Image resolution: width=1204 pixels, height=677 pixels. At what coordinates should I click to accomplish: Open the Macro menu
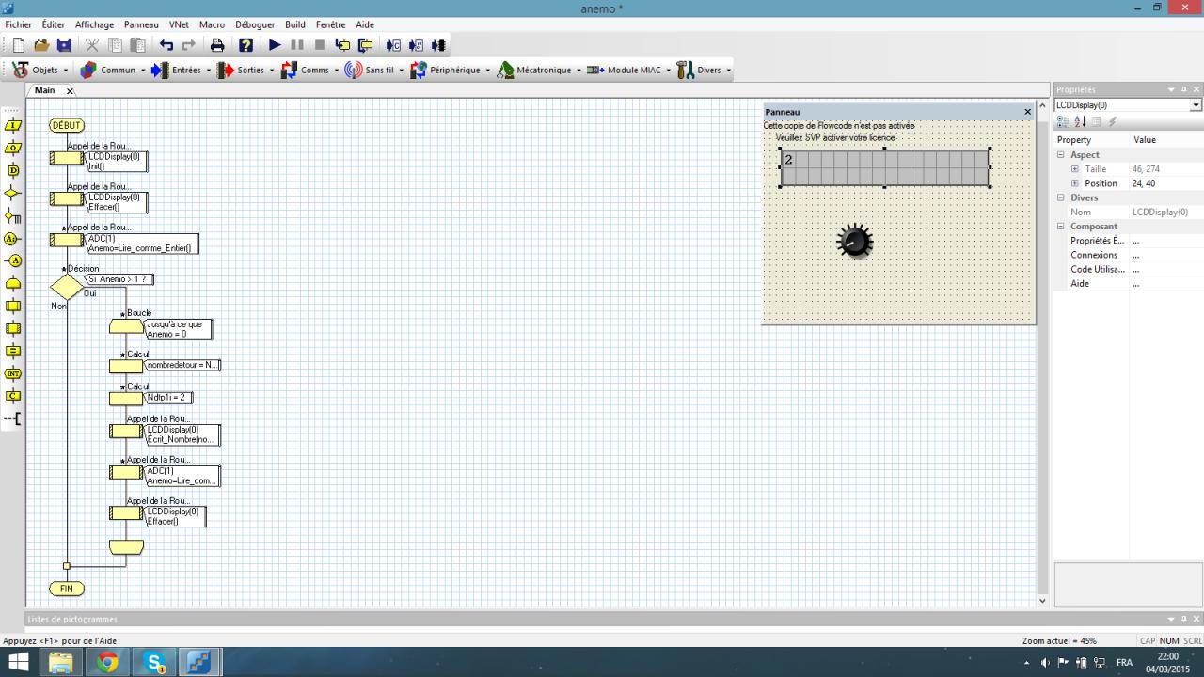pyautogui.click(x=212, y=24)
